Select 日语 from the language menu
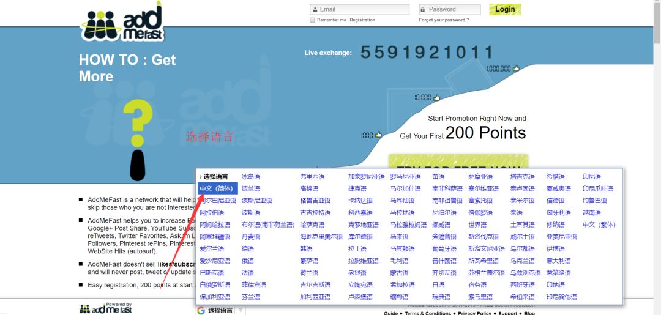The height and width of the screenshot is (315, 661). (438, 284)
